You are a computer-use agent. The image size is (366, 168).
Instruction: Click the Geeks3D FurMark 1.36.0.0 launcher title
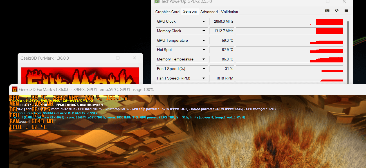coord(45,58)
